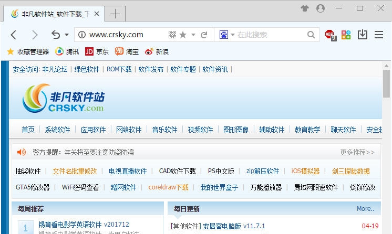Go back with the back arrow
The width and height of the screenshot is (392, 234).
(x=14, y=35)
